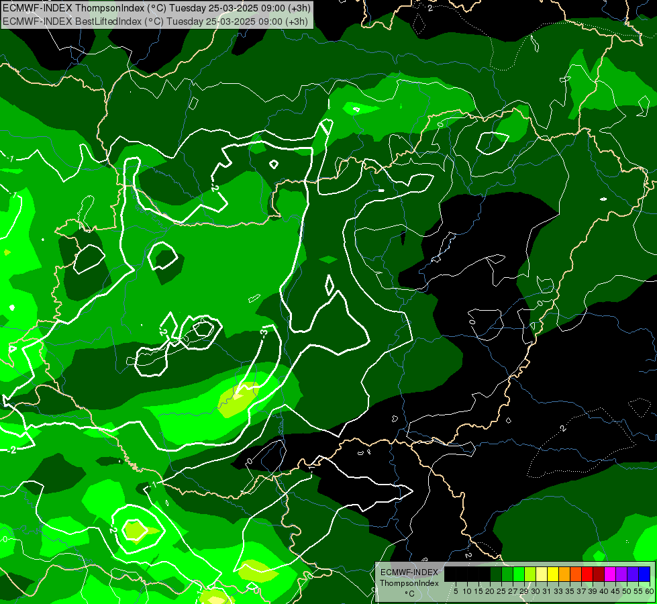Click the magenta 40–45 legend swatch
657x604 pixels.
(610, 574)
